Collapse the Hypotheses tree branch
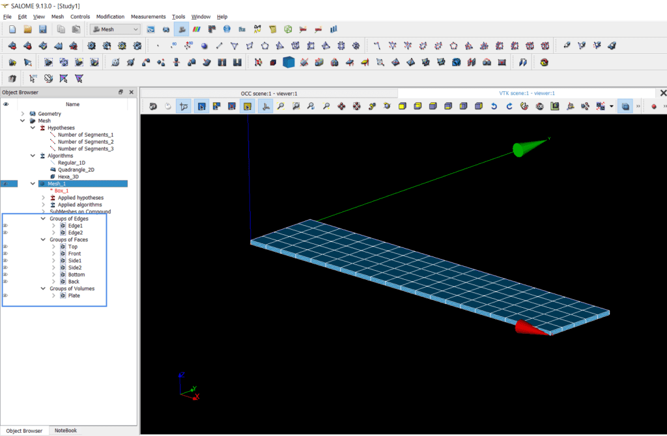 (33, 128)
